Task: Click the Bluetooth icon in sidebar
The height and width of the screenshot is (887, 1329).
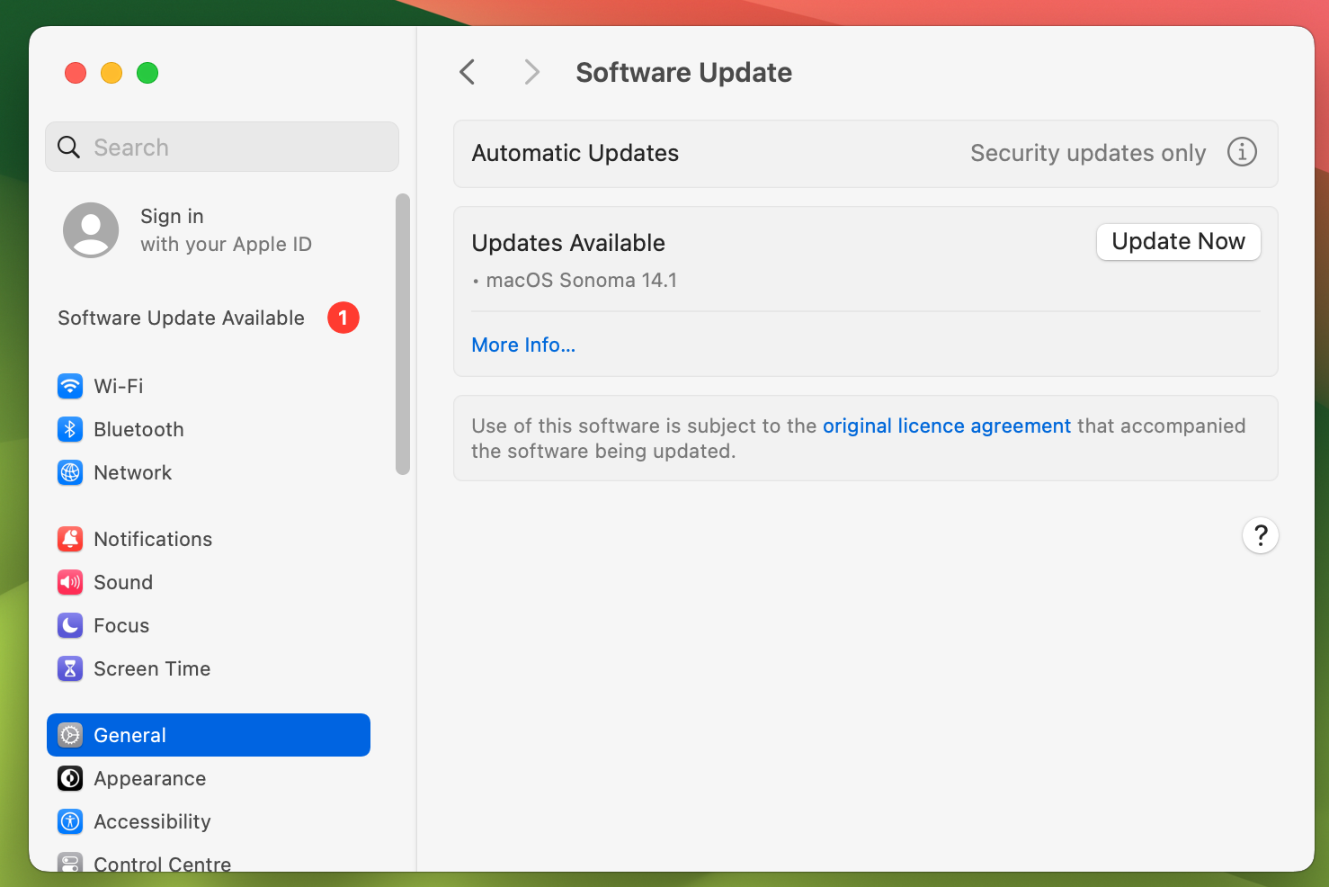Action: [x=70, y=429]
